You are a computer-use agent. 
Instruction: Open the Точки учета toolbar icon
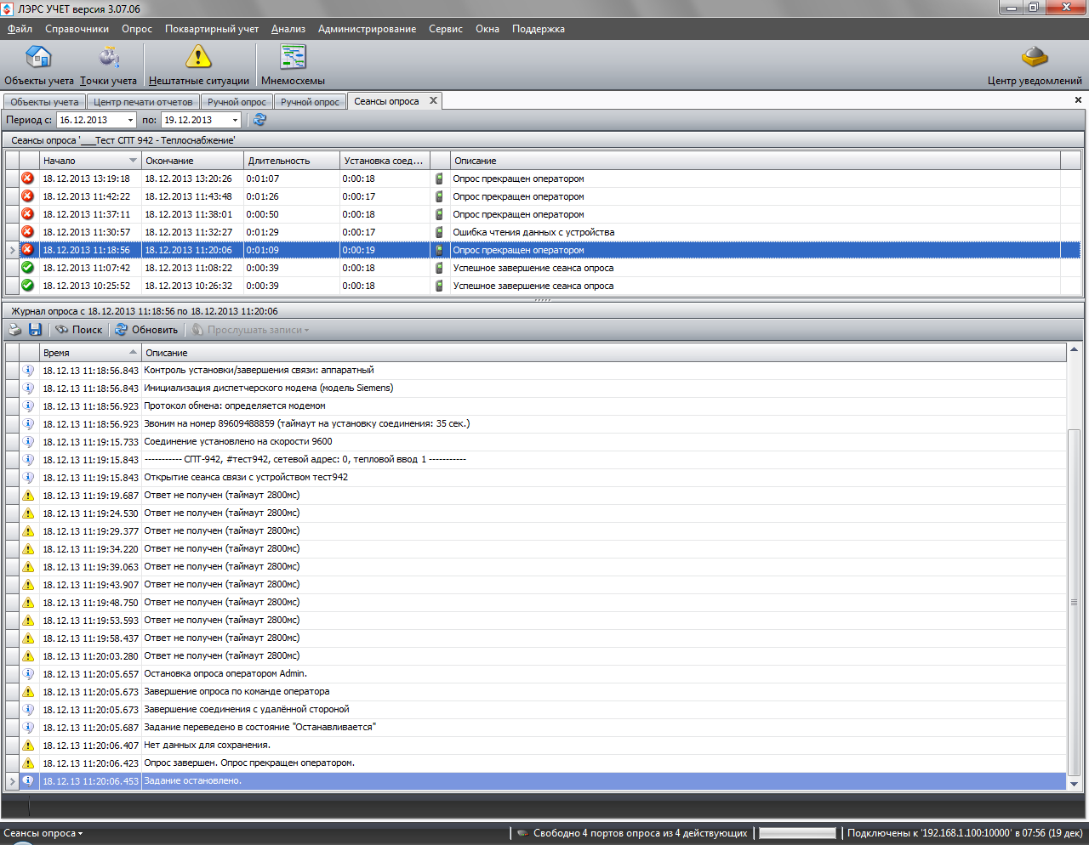coord(109,57)
